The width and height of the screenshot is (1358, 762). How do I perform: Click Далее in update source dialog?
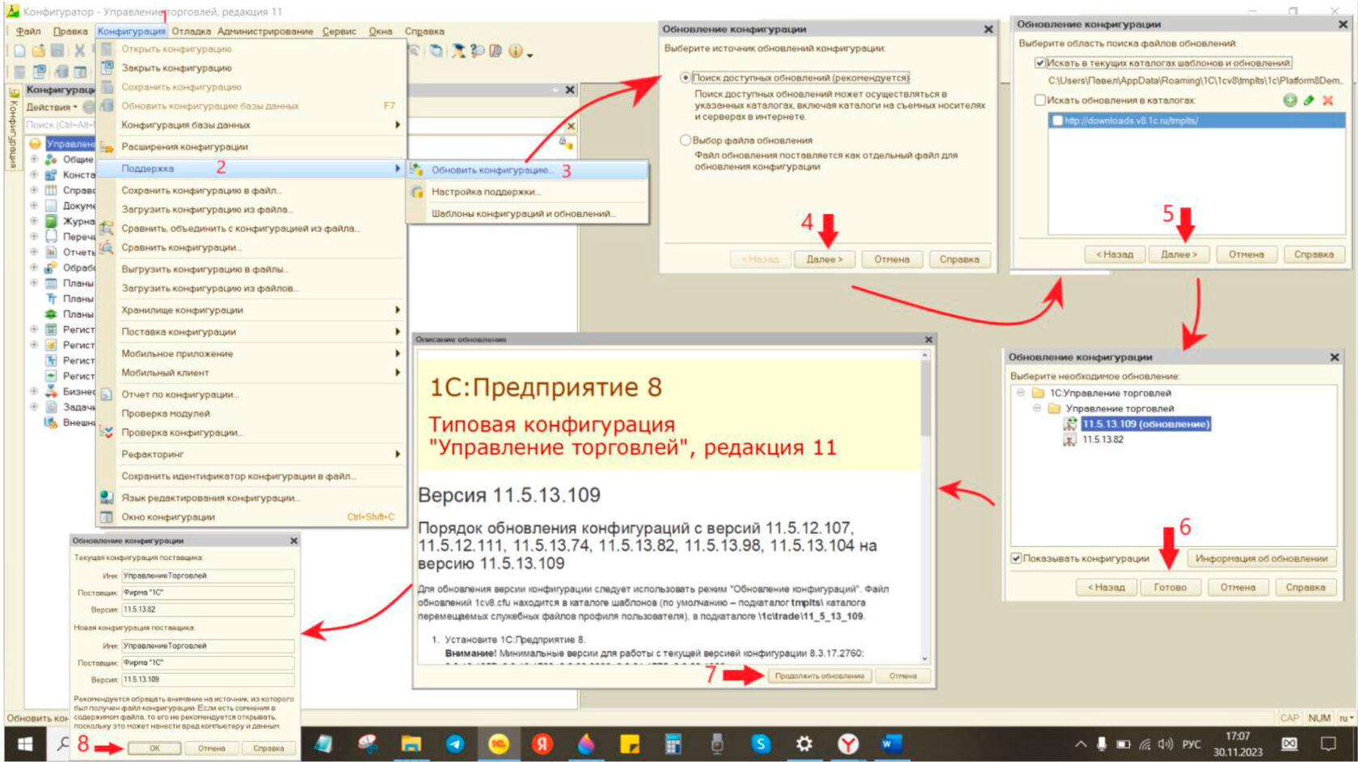coord(824,259)
